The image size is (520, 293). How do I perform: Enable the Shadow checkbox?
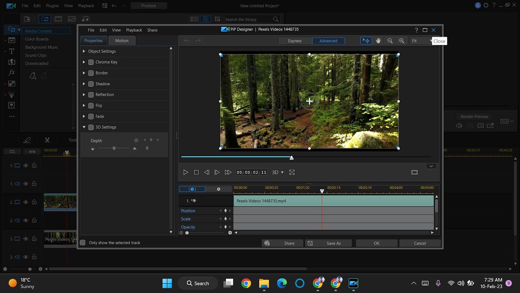[x=91, y=84]
